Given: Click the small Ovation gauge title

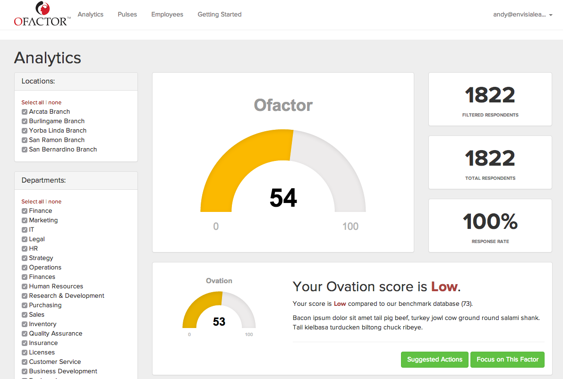Looking at the screenshot, I should click(219, 281).
